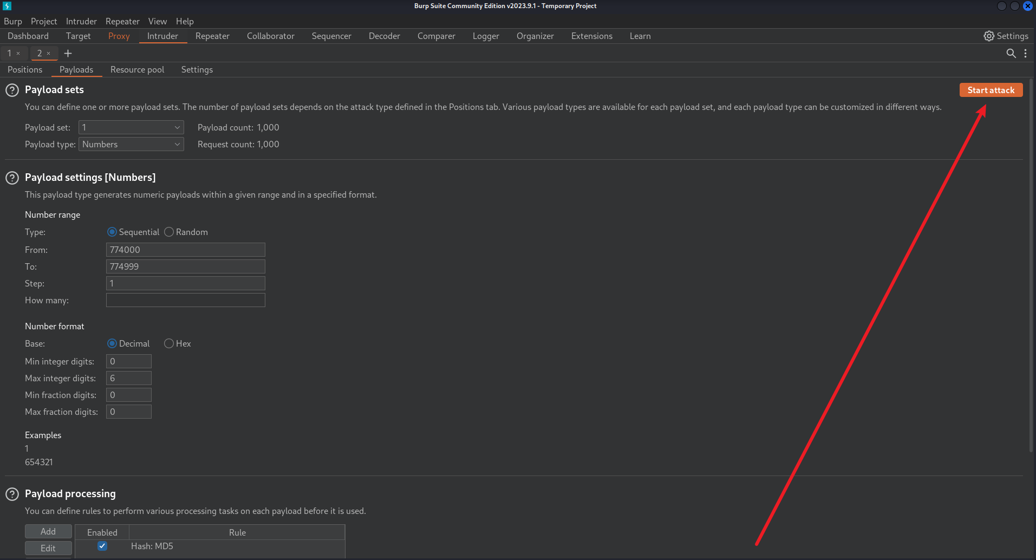
Task: Open the Extensions tab
Action: click(x=592, y=36)
